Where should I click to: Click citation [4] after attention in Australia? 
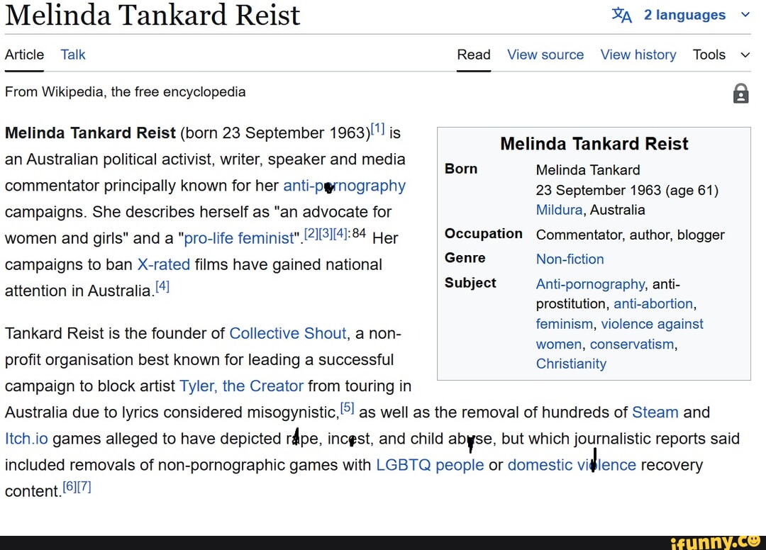click(162, 286)
